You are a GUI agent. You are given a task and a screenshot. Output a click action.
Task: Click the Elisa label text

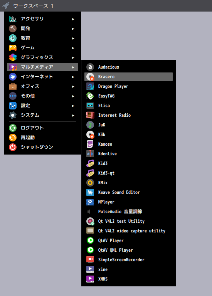click(x=104, y=106)
